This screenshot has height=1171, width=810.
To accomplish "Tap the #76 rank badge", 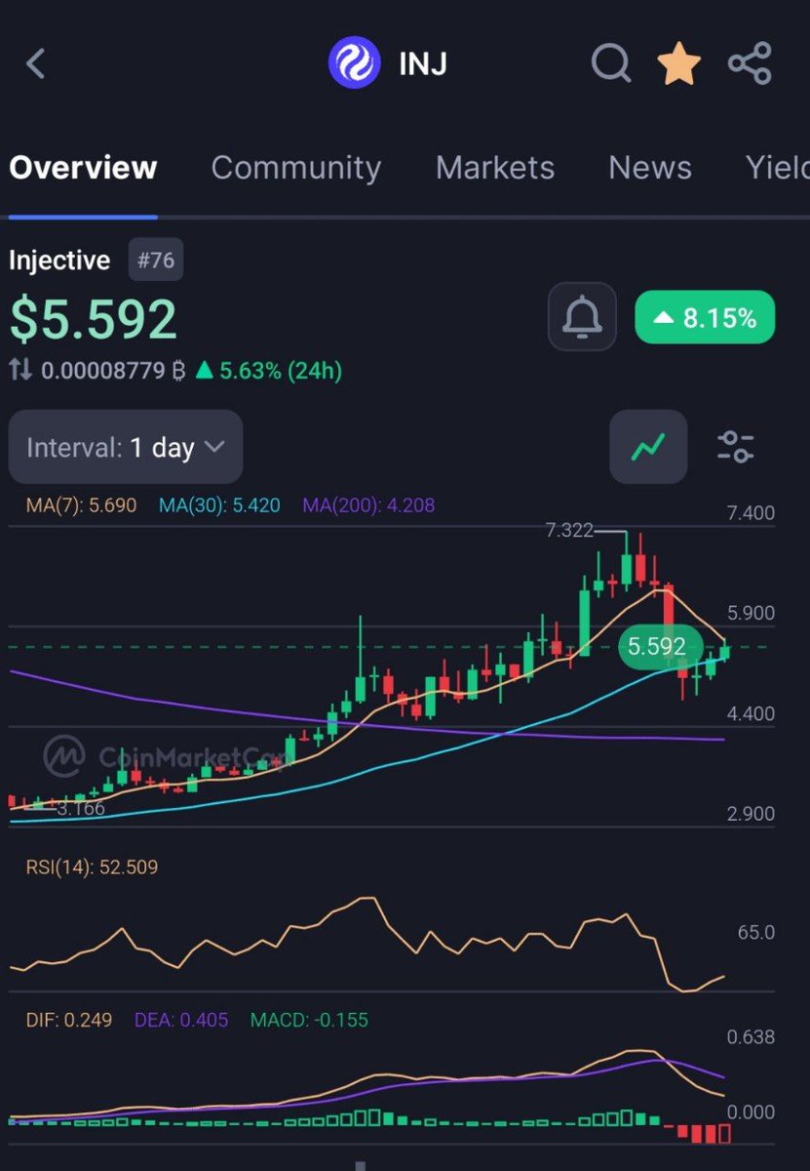I will point(156,261).
